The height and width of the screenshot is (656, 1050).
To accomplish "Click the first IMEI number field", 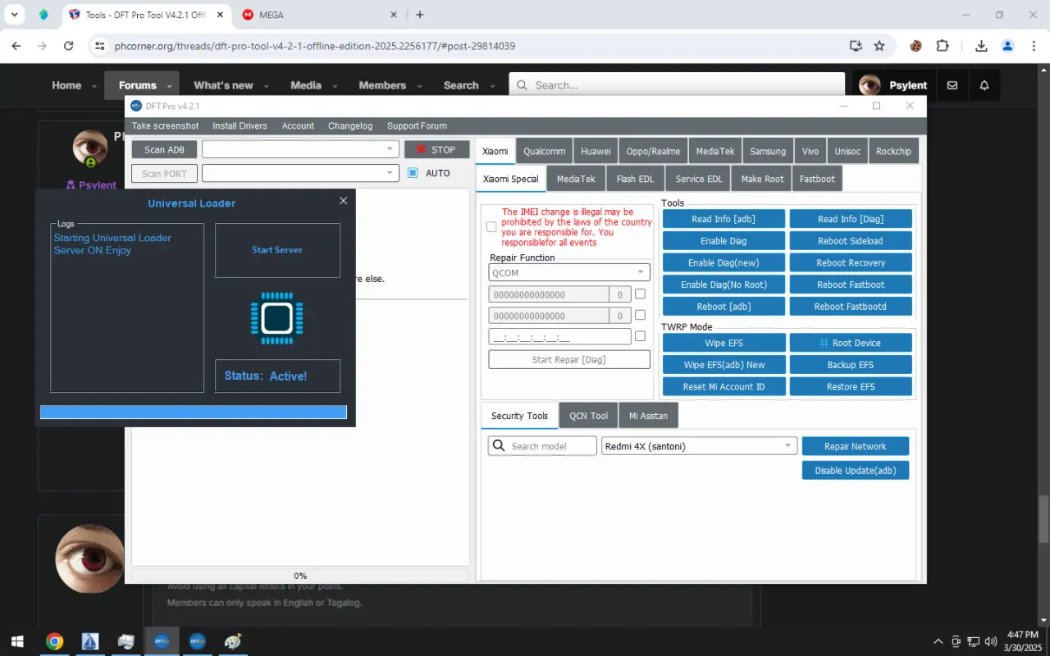I will click(549, 294).
